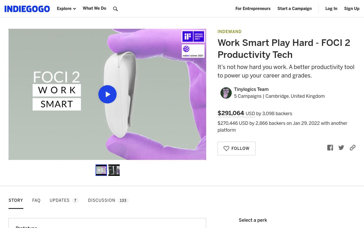Copy campaign link via chain icon
Viewport: 364px width, 228px height.
click(353, 148)
